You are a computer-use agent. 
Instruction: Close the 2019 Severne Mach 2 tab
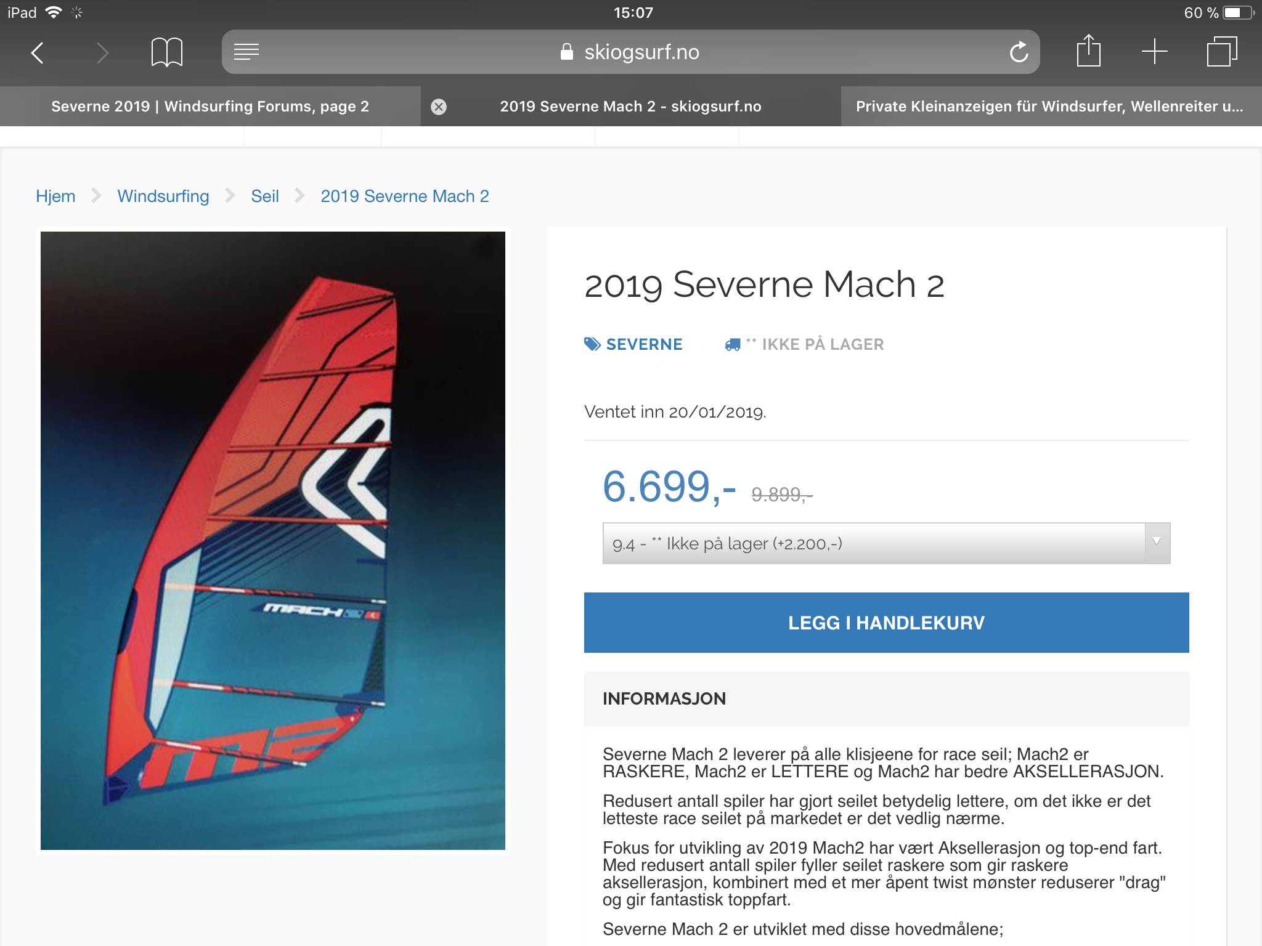pyautogui.click(x=439, y=107)
